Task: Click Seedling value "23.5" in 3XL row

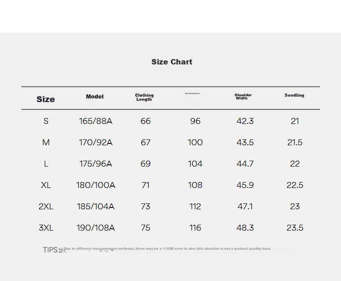Action: (295, 228)
